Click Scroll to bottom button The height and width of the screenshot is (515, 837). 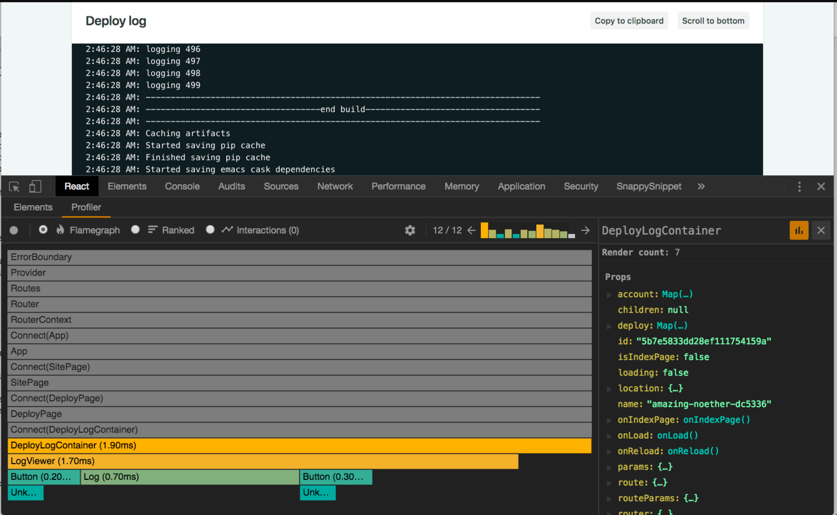click(x=713, y=21)
